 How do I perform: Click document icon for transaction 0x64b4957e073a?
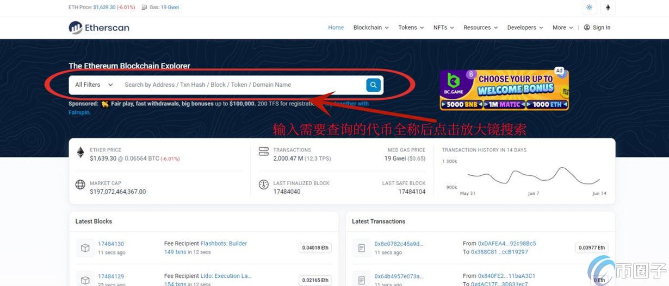click(362, 279)
